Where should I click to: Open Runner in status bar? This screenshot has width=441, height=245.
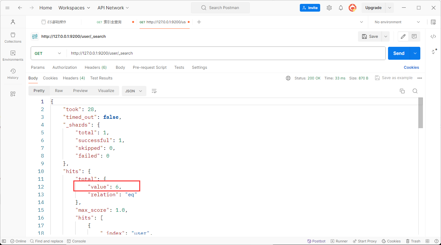(339, 241)
